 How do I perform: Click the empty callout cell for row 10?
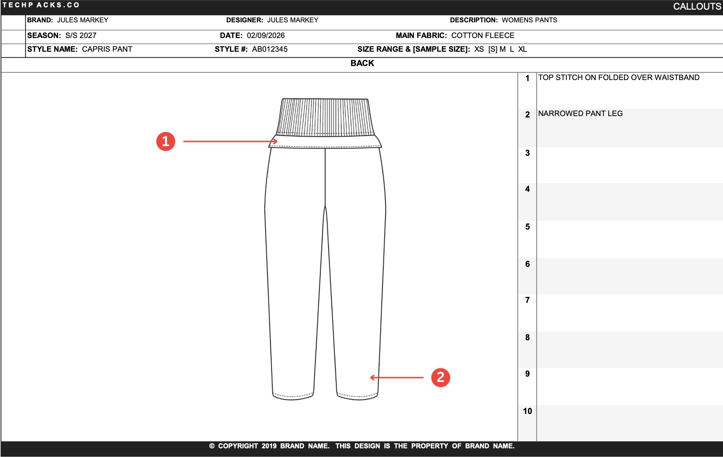630,423
